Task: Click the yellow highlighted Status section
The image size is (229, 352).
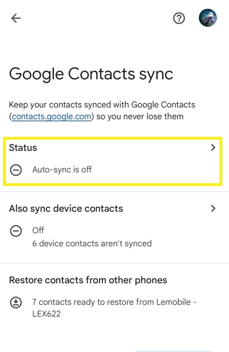Action: [x=113, y=161]
